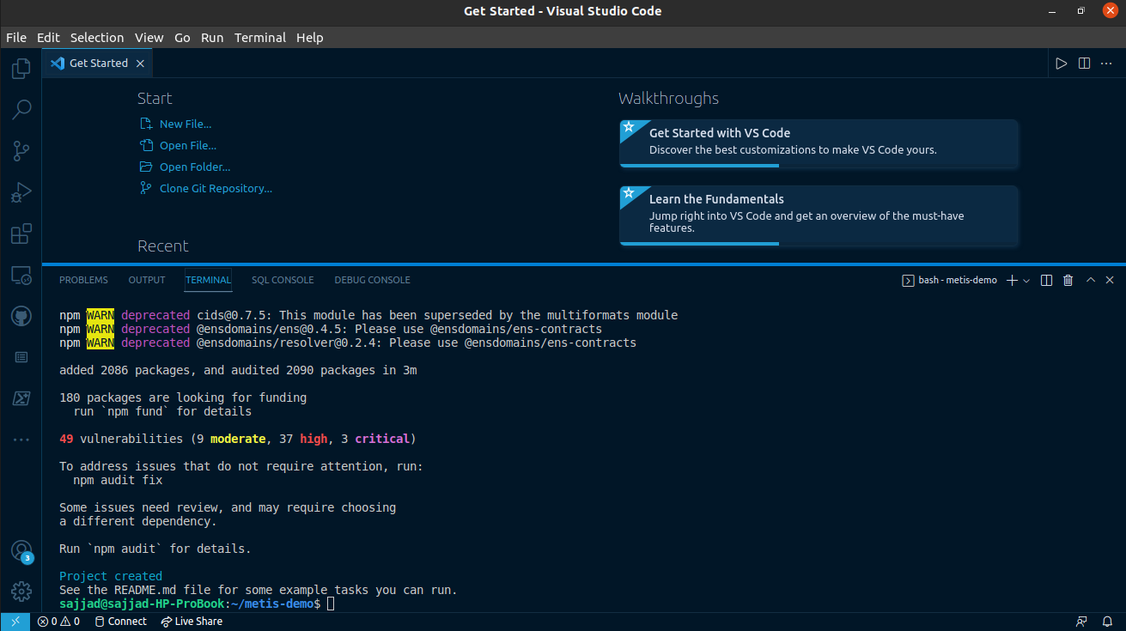1126x631 pixels.
Task: Open the editor More Actions ellipsis
Action: pos(1106,64)
